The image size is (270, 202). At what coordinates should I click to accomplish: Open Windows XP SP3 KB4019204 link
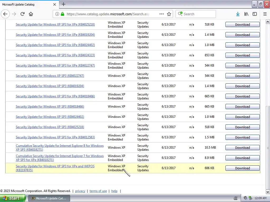click(50, 86)
